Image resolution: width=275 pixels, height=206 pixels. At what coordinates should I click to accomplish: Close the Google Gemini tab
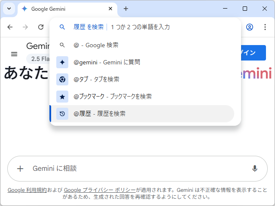(110, 9)
